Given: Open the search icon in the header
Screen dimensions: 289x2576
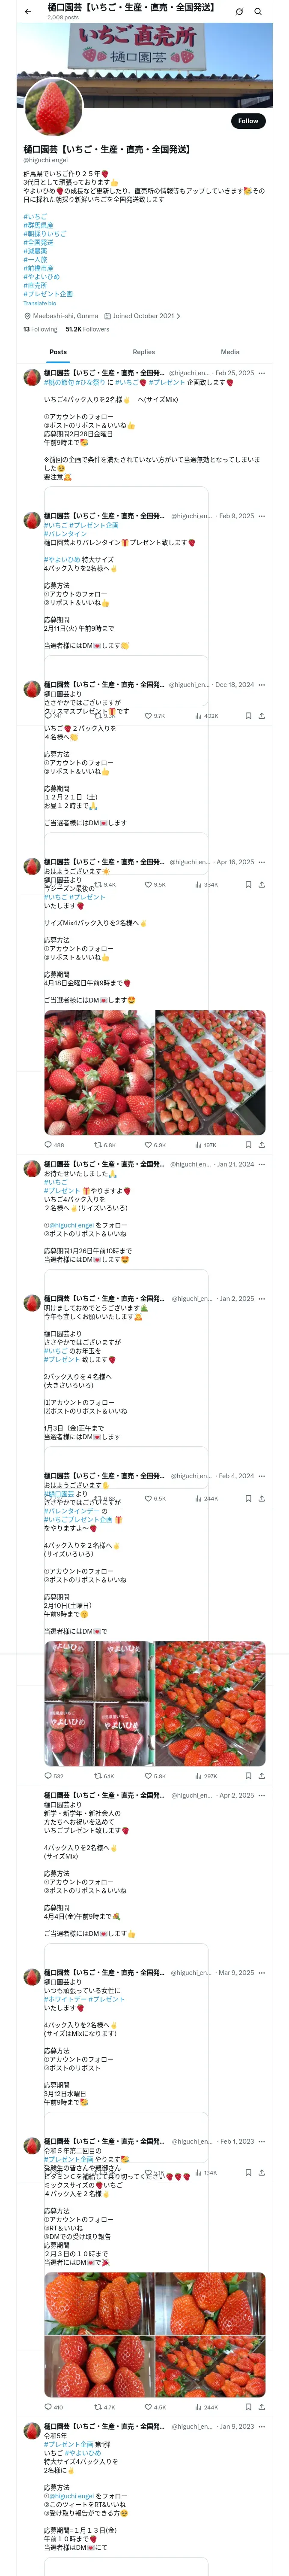Looking at the screenshot, I should click(258, 12).
